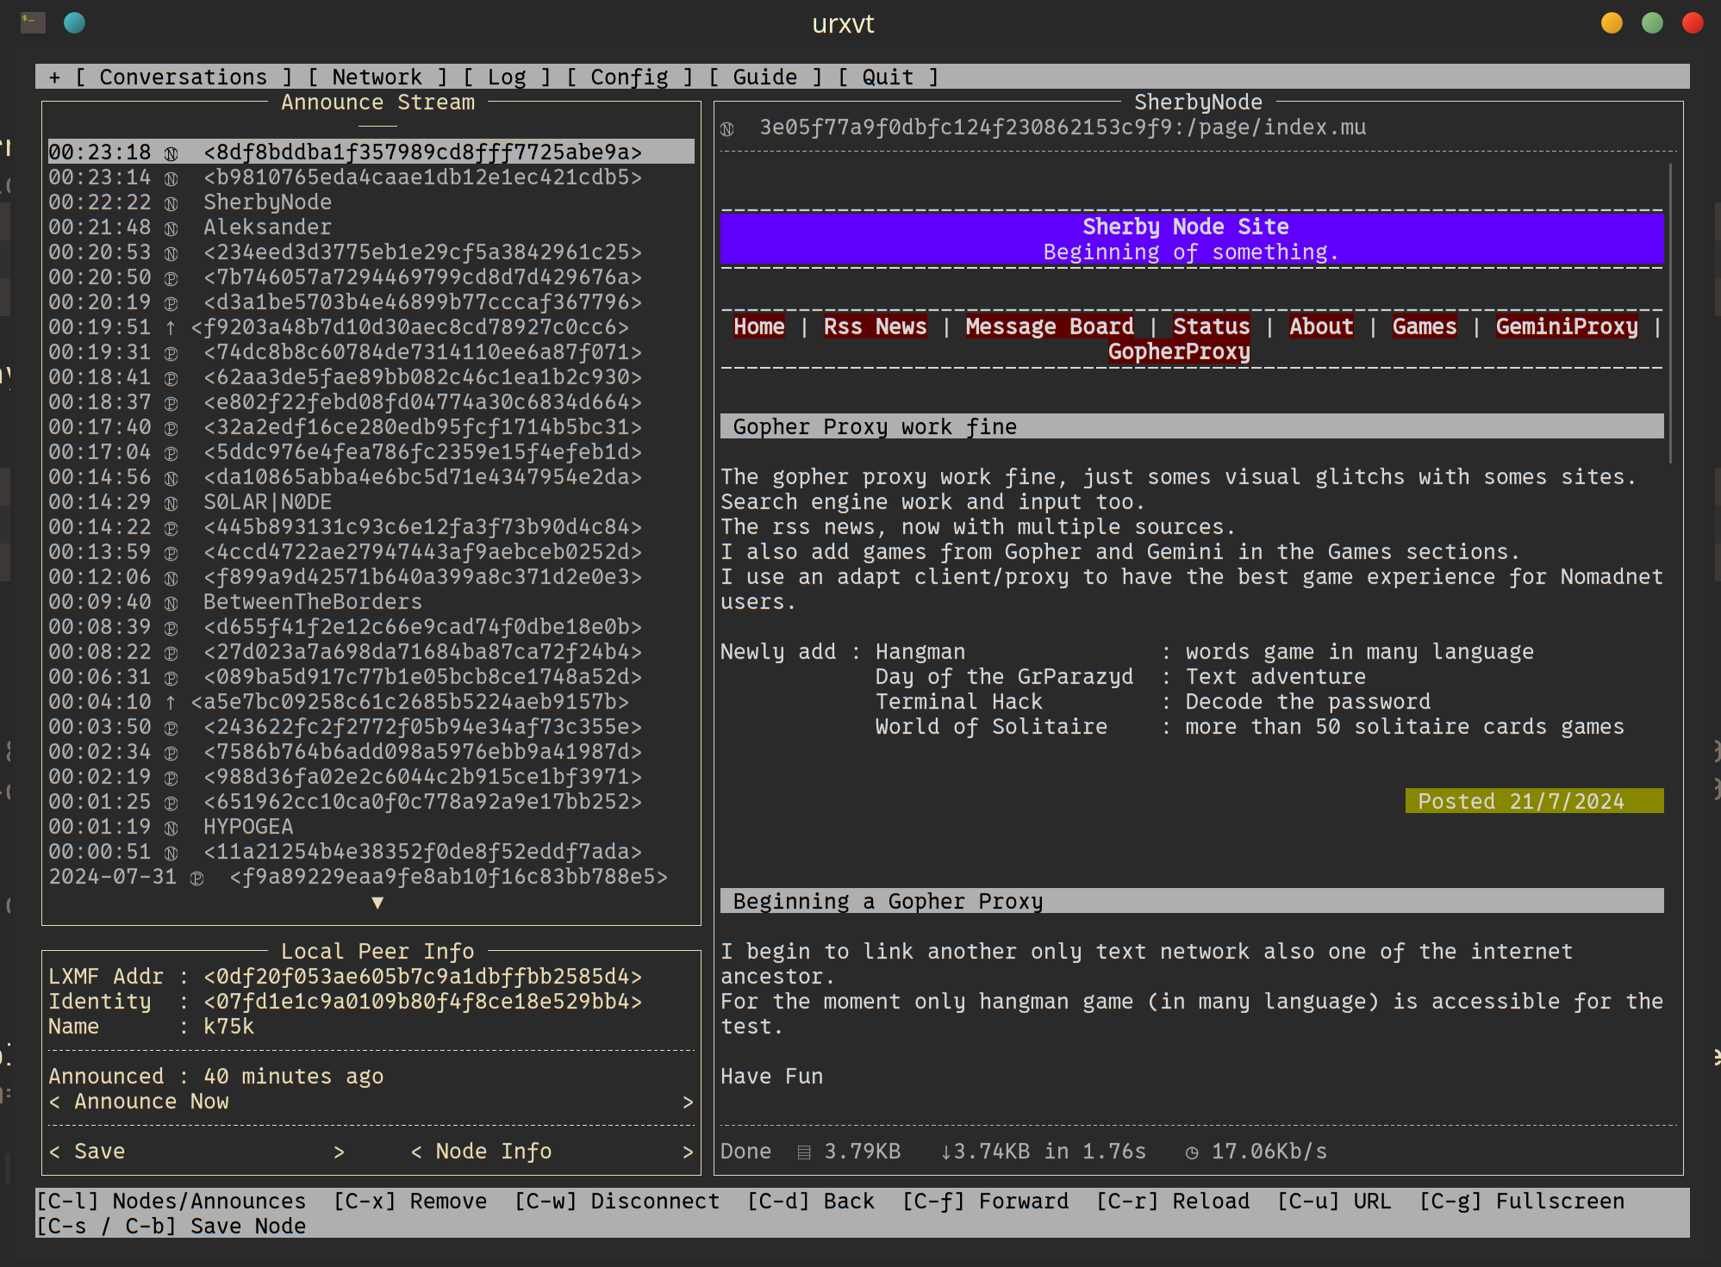Click peer icon beside 7b746057 announce entry
Image resolution: width=1721 pixels, height=1267 pixels.
[171, 278]
